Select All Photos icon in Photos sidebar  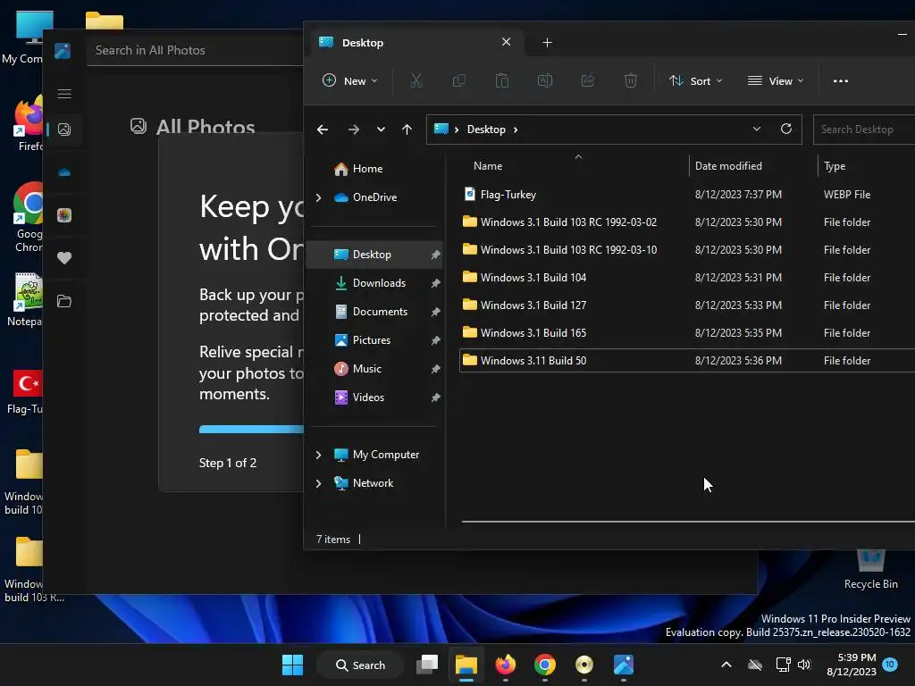64,130
